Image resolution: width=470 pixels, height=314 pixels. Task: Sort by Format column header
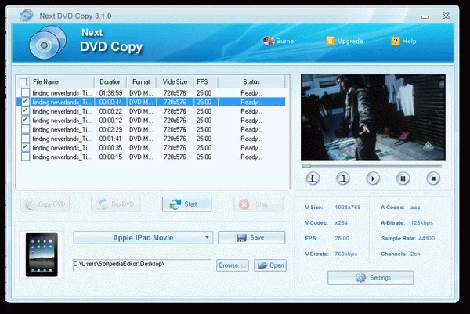click(x=142, y=81)
